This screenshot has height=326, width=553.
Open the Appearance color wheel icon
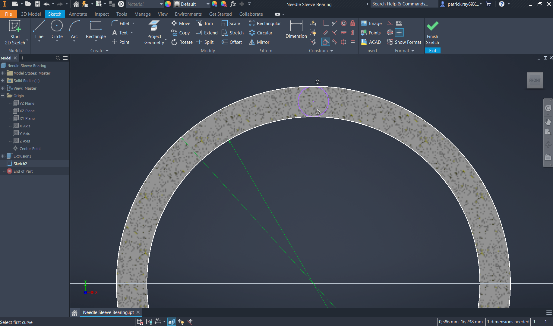pos(168,4)
